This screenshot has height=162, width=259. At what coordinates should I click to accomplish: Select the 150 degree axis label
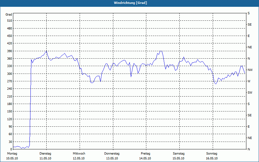coord(10,111)
